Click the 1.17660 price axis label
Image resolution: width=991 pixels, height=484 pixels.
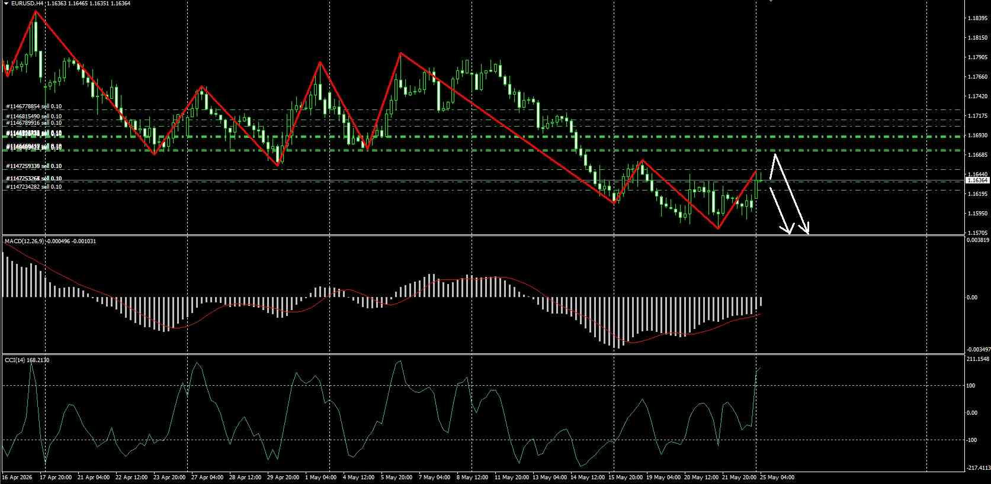coord(977,77)
